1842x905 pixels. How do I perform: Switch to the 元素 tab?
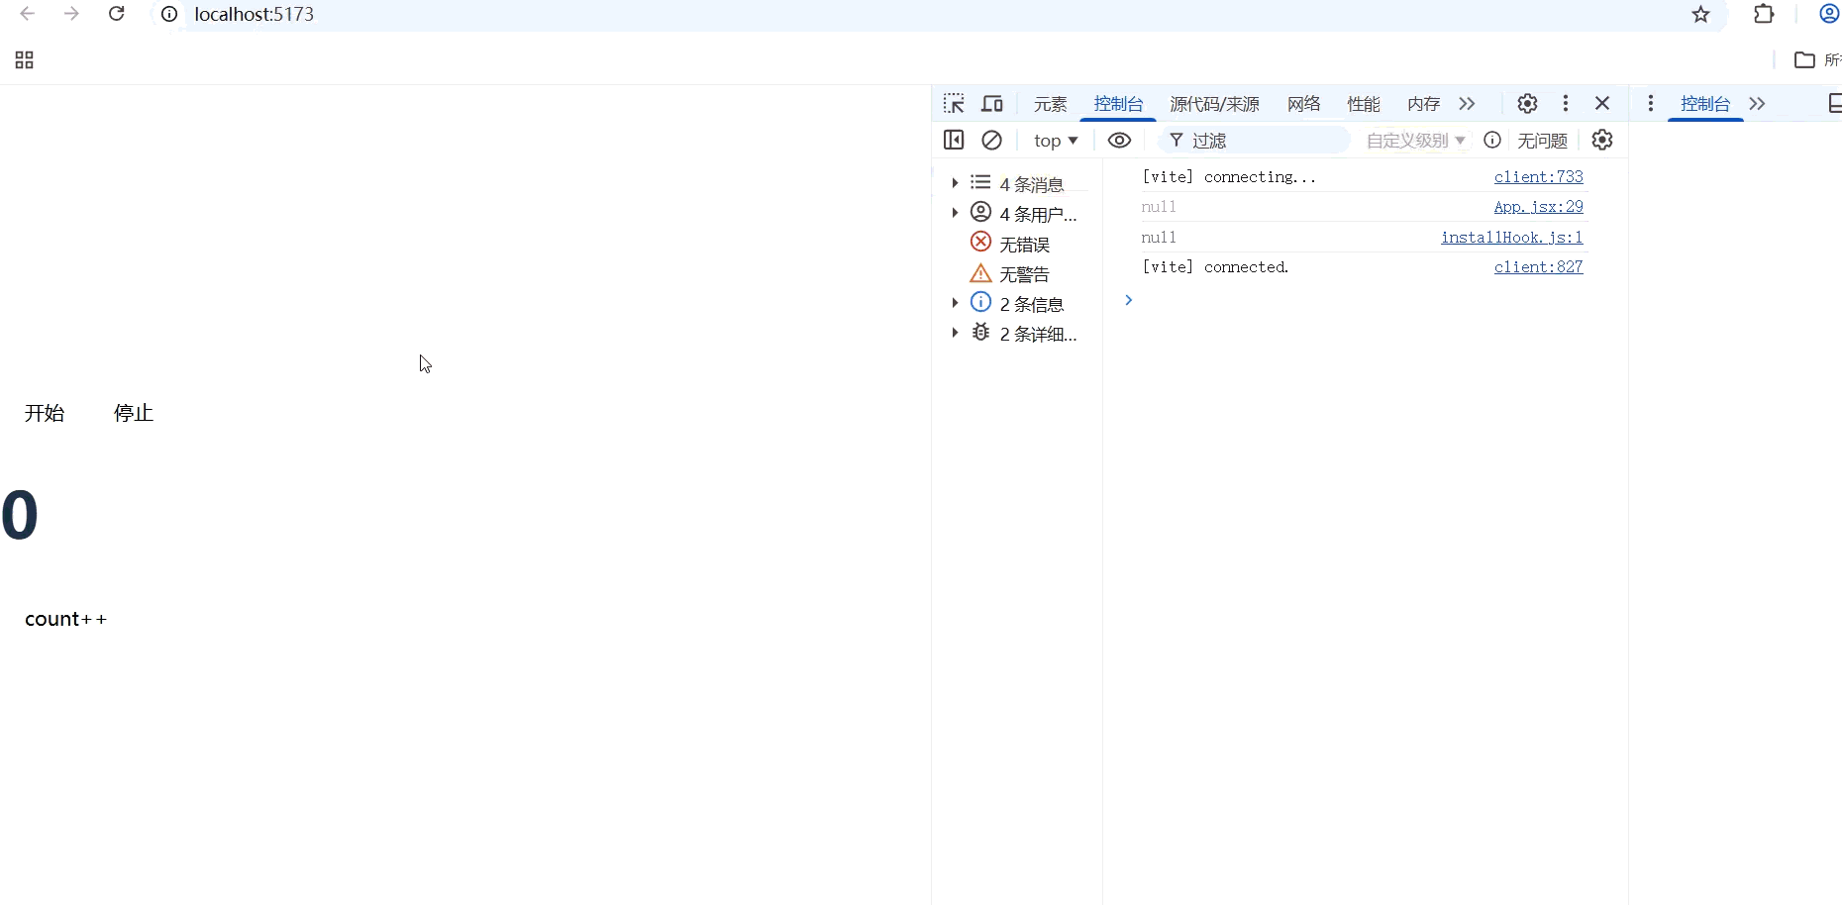coord(1050,104)
